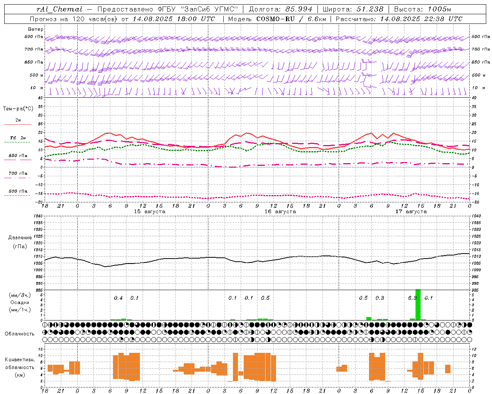This screenshot has width=492, height=394.
Task: Select the left 500 м wind level label
Action: coord(37,75)
